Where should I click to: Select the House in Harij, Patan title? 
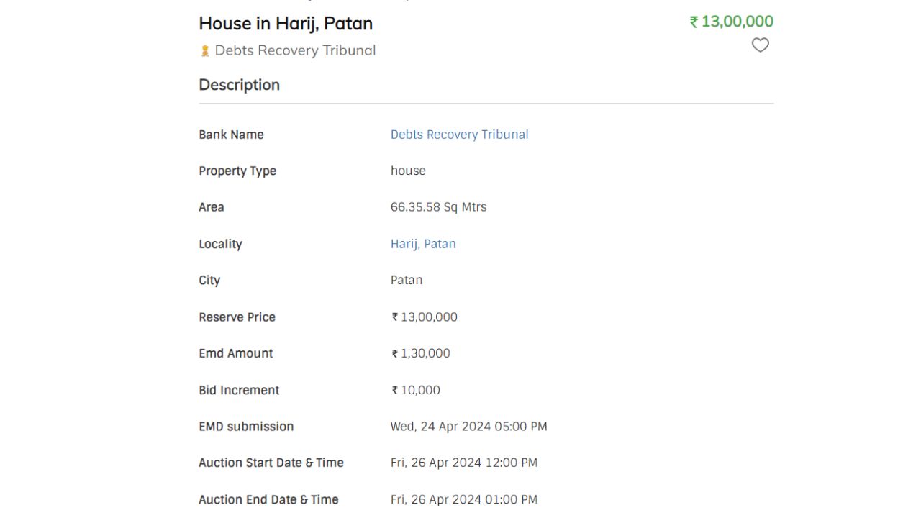coord(286,23)
